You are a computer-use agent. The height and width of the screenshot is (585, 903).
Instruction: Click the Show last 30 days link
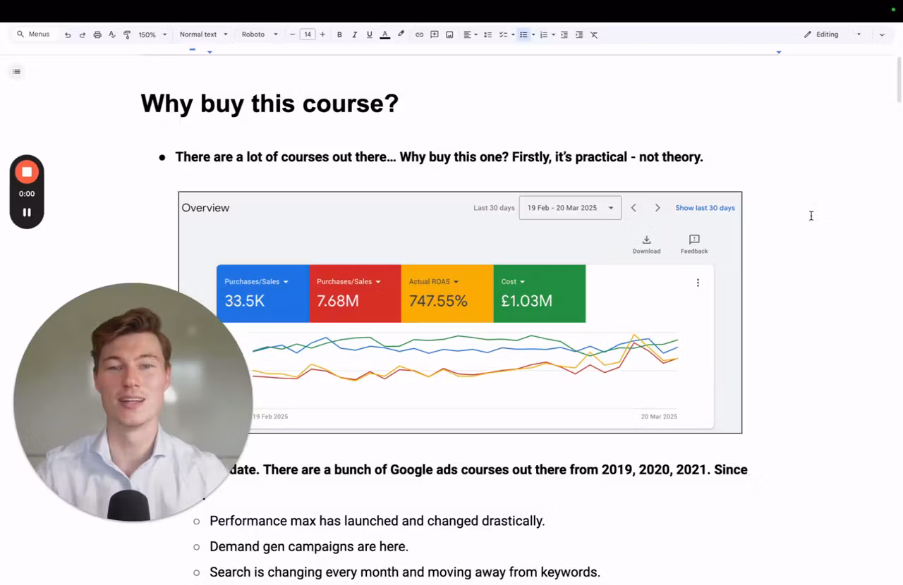coord(705,207)
